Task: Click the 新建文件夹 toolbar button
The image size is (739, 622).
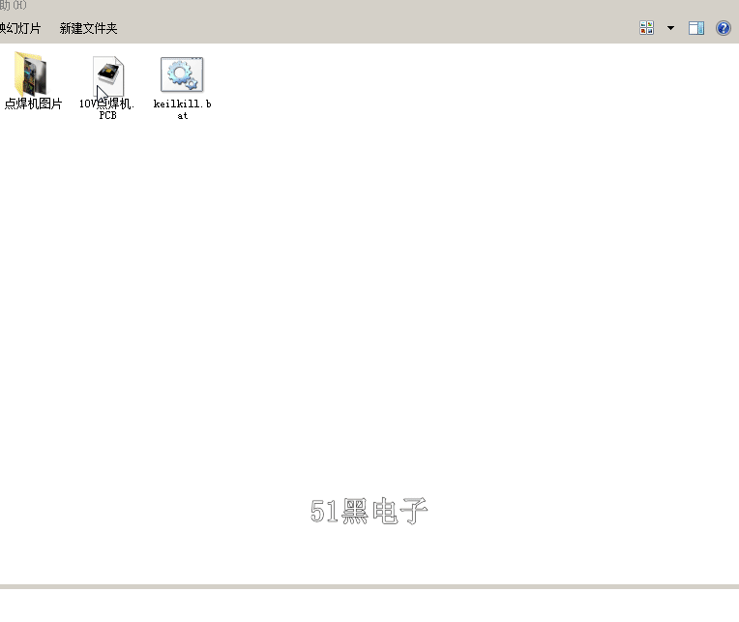Action: [x=89, y=28]
